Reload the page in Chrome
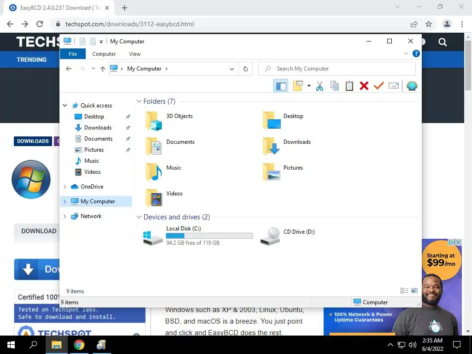This screenshot has height=354, width=472. pos(40,24)
